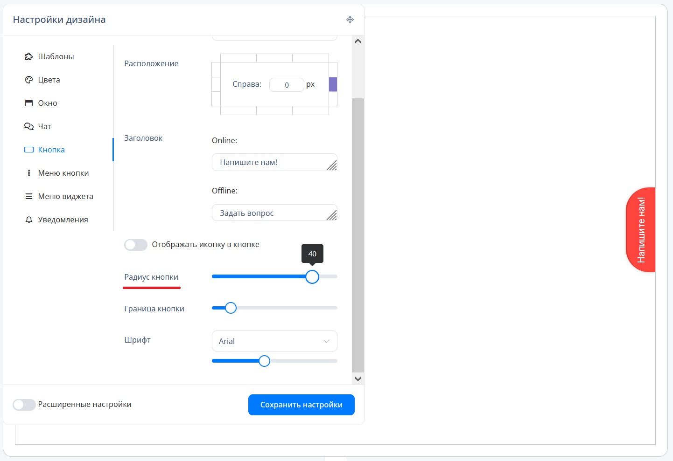Click the move-panel arrows icon in header
Screen dimensions: 673x461
(x=350, y=20)
